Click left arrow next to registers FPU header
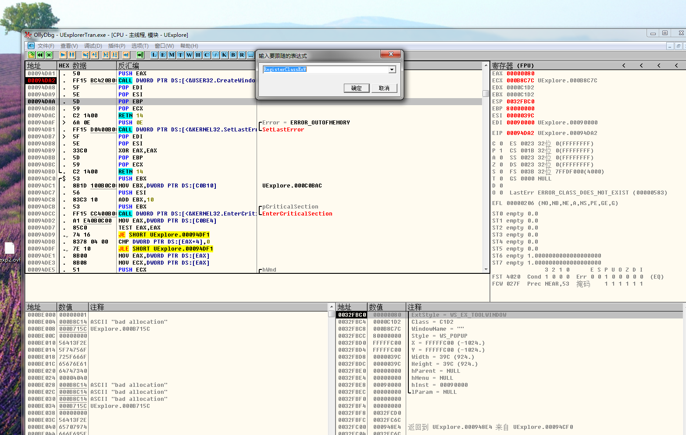 [x=624, y=66]
